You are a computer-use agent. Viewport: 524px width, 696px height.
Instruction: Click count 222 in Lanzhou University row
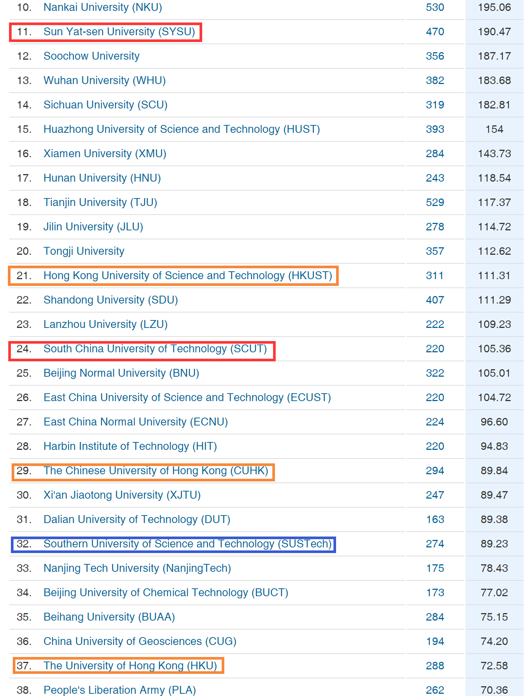(x=435, y=325)
